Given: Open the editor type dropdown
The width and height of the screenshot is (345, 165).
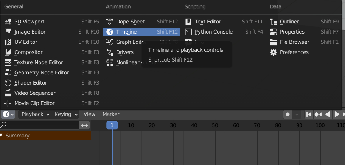Looking at the screenshot, I should tap(8, 114).
